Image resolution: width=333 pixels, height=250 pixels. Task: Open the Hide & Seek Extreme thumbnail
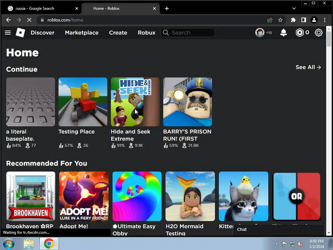click(x=135, y=102)
